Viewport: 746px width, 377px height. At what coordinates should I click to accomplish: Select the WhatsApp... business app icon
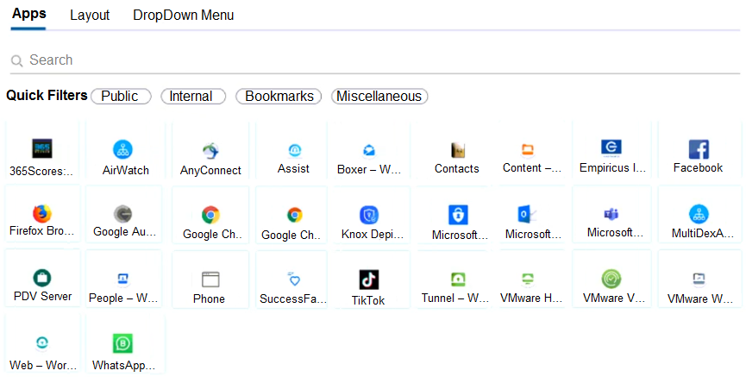[x=122, y=343]
